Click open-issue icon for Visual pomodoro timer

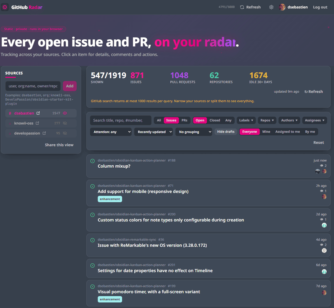[x=92, y=286]
